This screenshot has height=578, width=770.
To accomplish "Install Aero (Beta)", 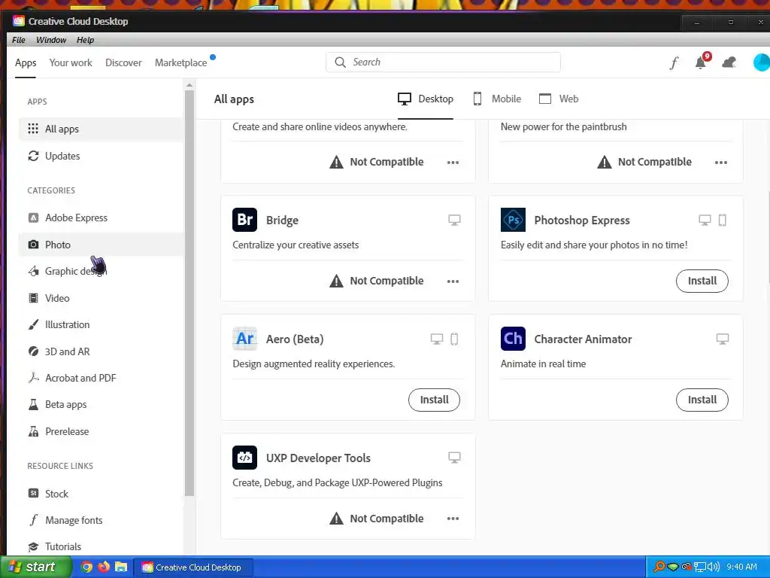I will 434,400.
